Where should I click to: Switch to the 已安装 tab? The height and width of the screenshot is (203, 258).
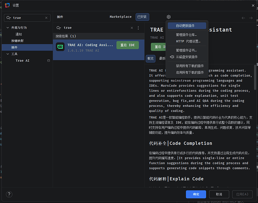coord(142,17)
